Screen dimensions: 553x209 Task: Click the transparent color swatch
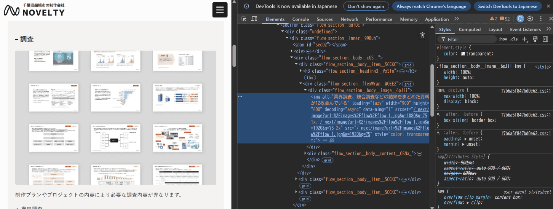tap(463, 54)
